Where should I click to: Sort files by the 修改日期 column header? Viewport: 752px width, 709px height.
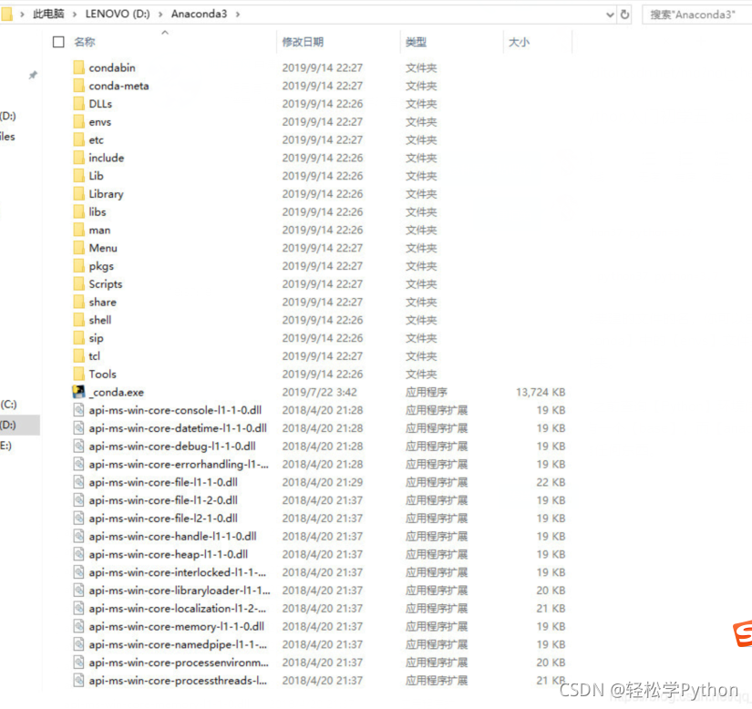[x=303, y=42]
